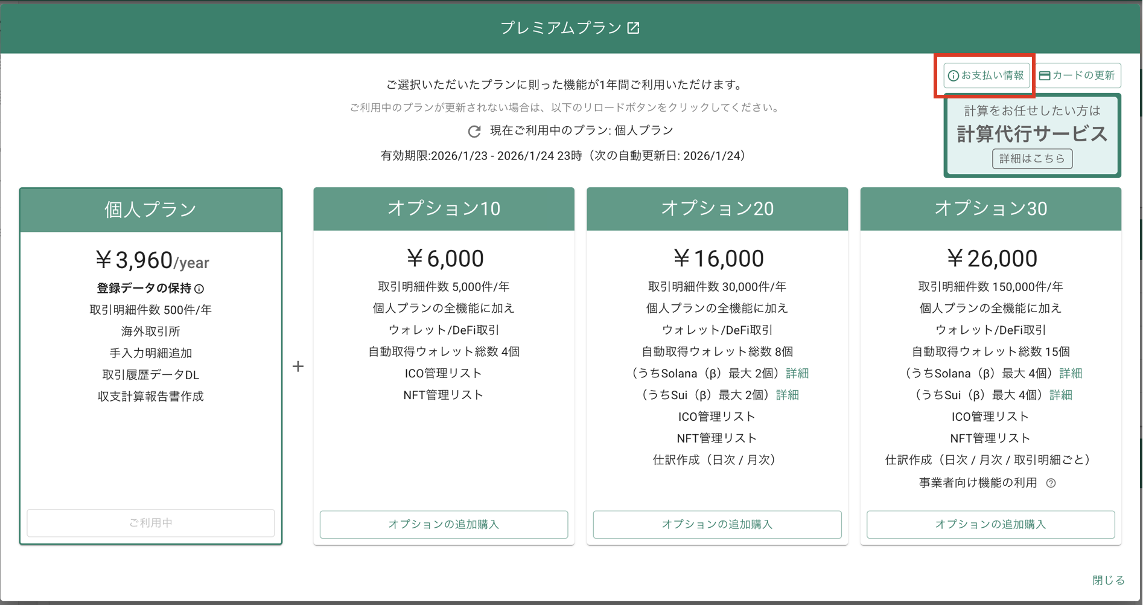This screenshot has width=1143, height=605.
Task: Click 取引明細件数 500件/年 text
Action: pyautogui.click(x=151, y=310)
